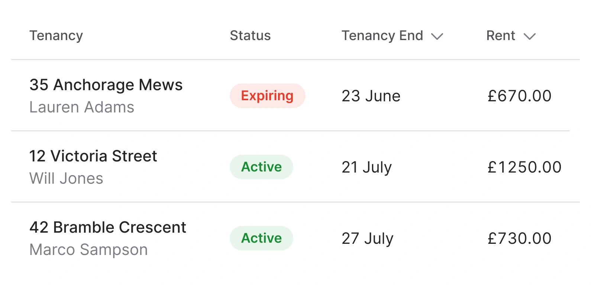Click Active badge for 42 Bramble Crescent
The image size is (591, 285).
click(x=261, y=238)
